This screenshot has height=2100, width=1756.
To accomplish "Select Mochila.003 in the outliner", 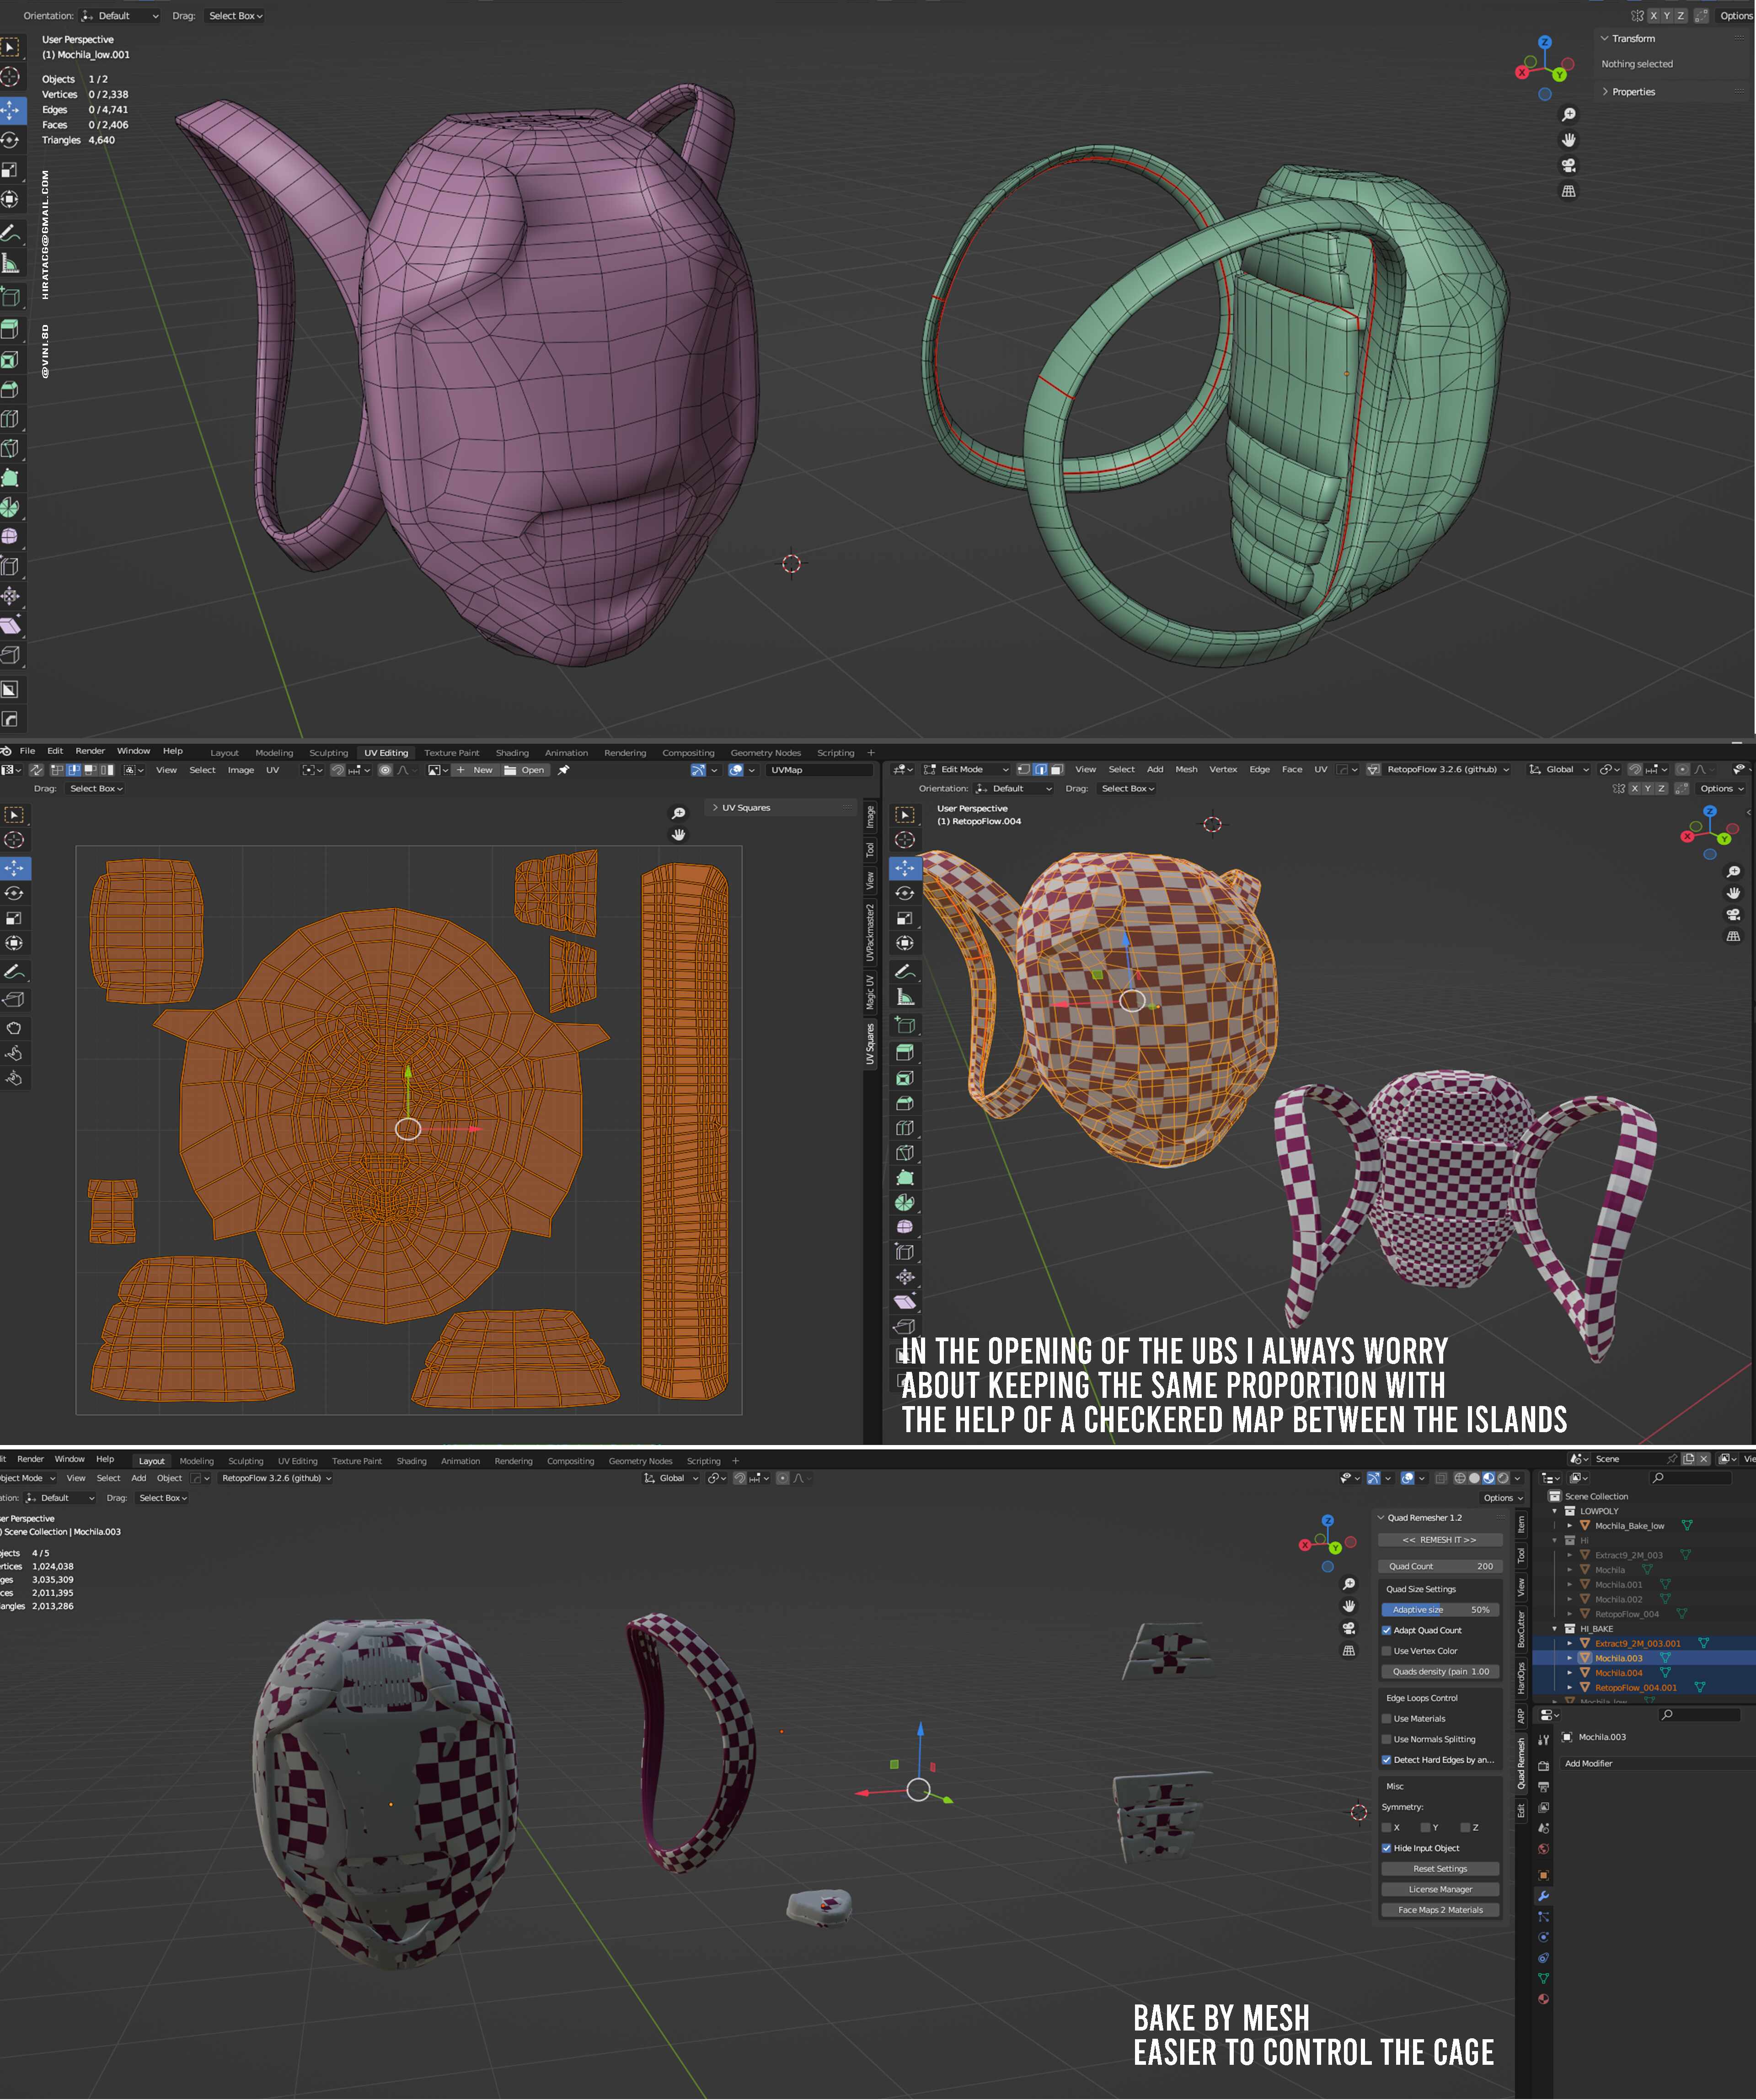I will [x=1618, y=1658].
